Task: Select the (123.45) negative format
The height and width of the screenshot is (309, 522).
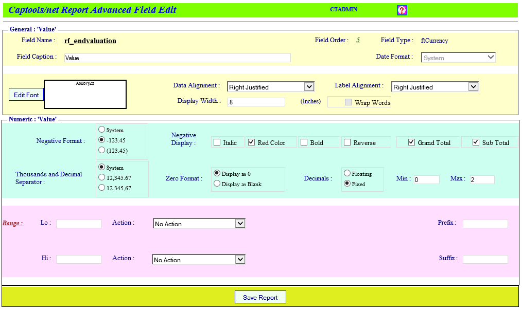Action: click(x=102, y=150)
